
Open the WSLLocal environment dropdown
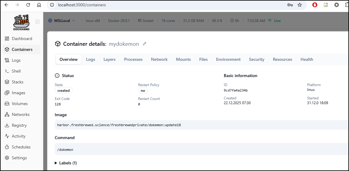[62, 21]
